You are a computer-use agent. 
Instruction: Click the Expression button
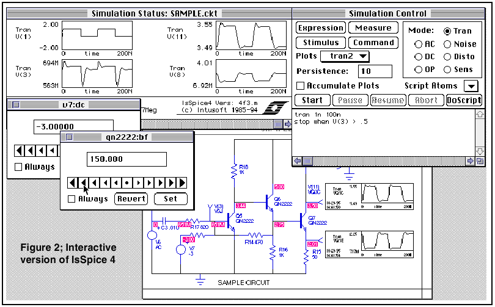320,28
